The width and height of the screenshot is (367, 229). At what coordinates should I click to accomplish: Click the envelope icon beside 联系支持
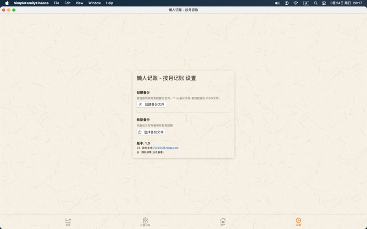pos(138,148)
